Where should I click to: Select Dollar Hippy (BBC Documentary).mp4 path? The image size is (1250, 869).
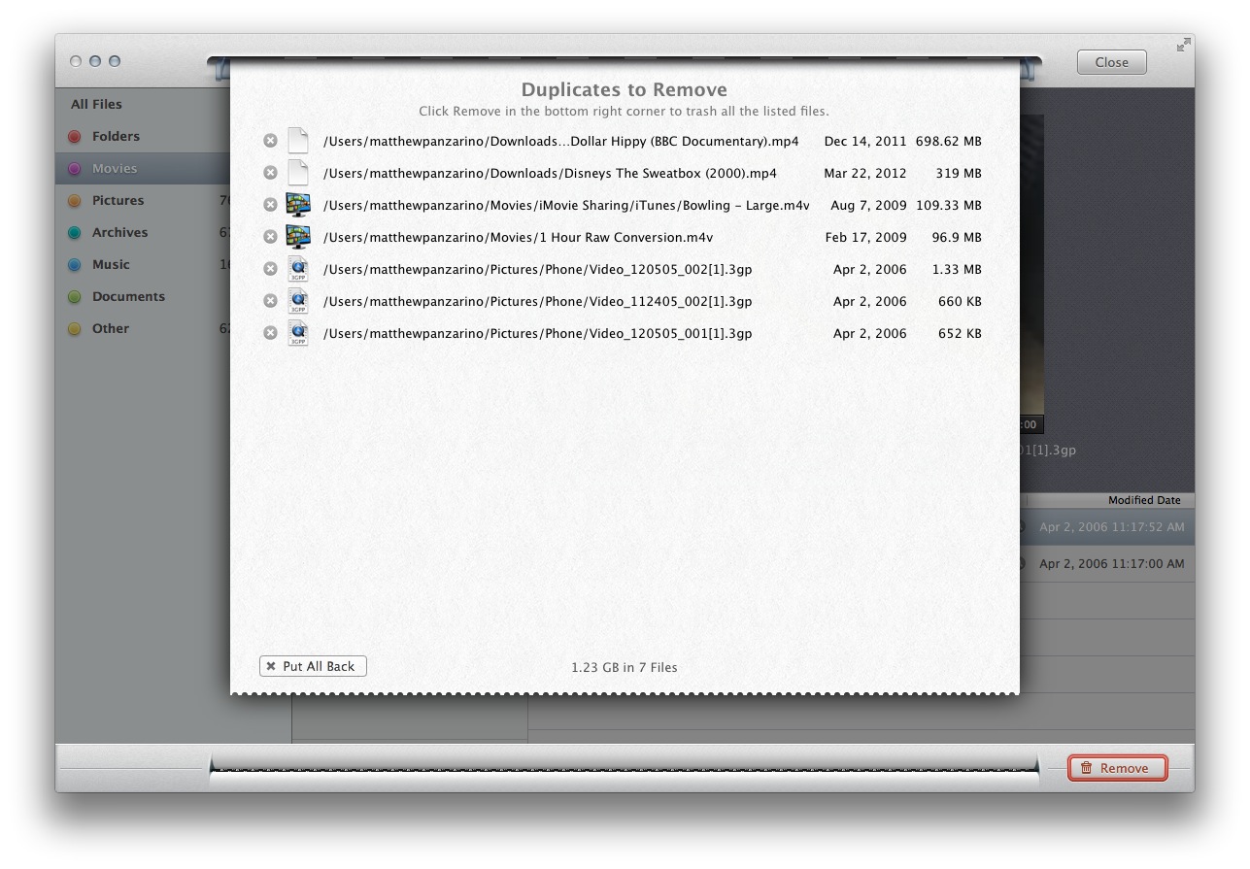point(560,141)
